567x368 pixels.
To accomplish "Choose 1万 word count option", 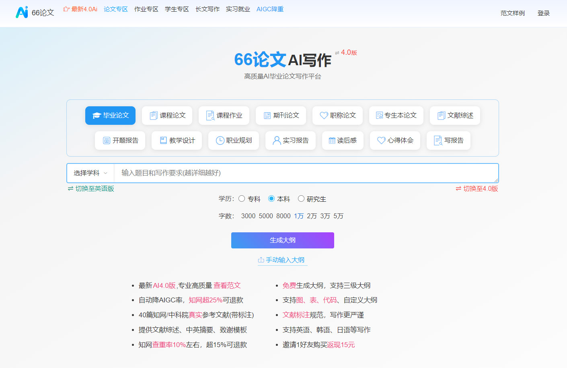I will point(299,216).
